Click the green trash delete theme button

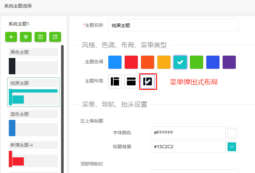[x=26, y=37]
